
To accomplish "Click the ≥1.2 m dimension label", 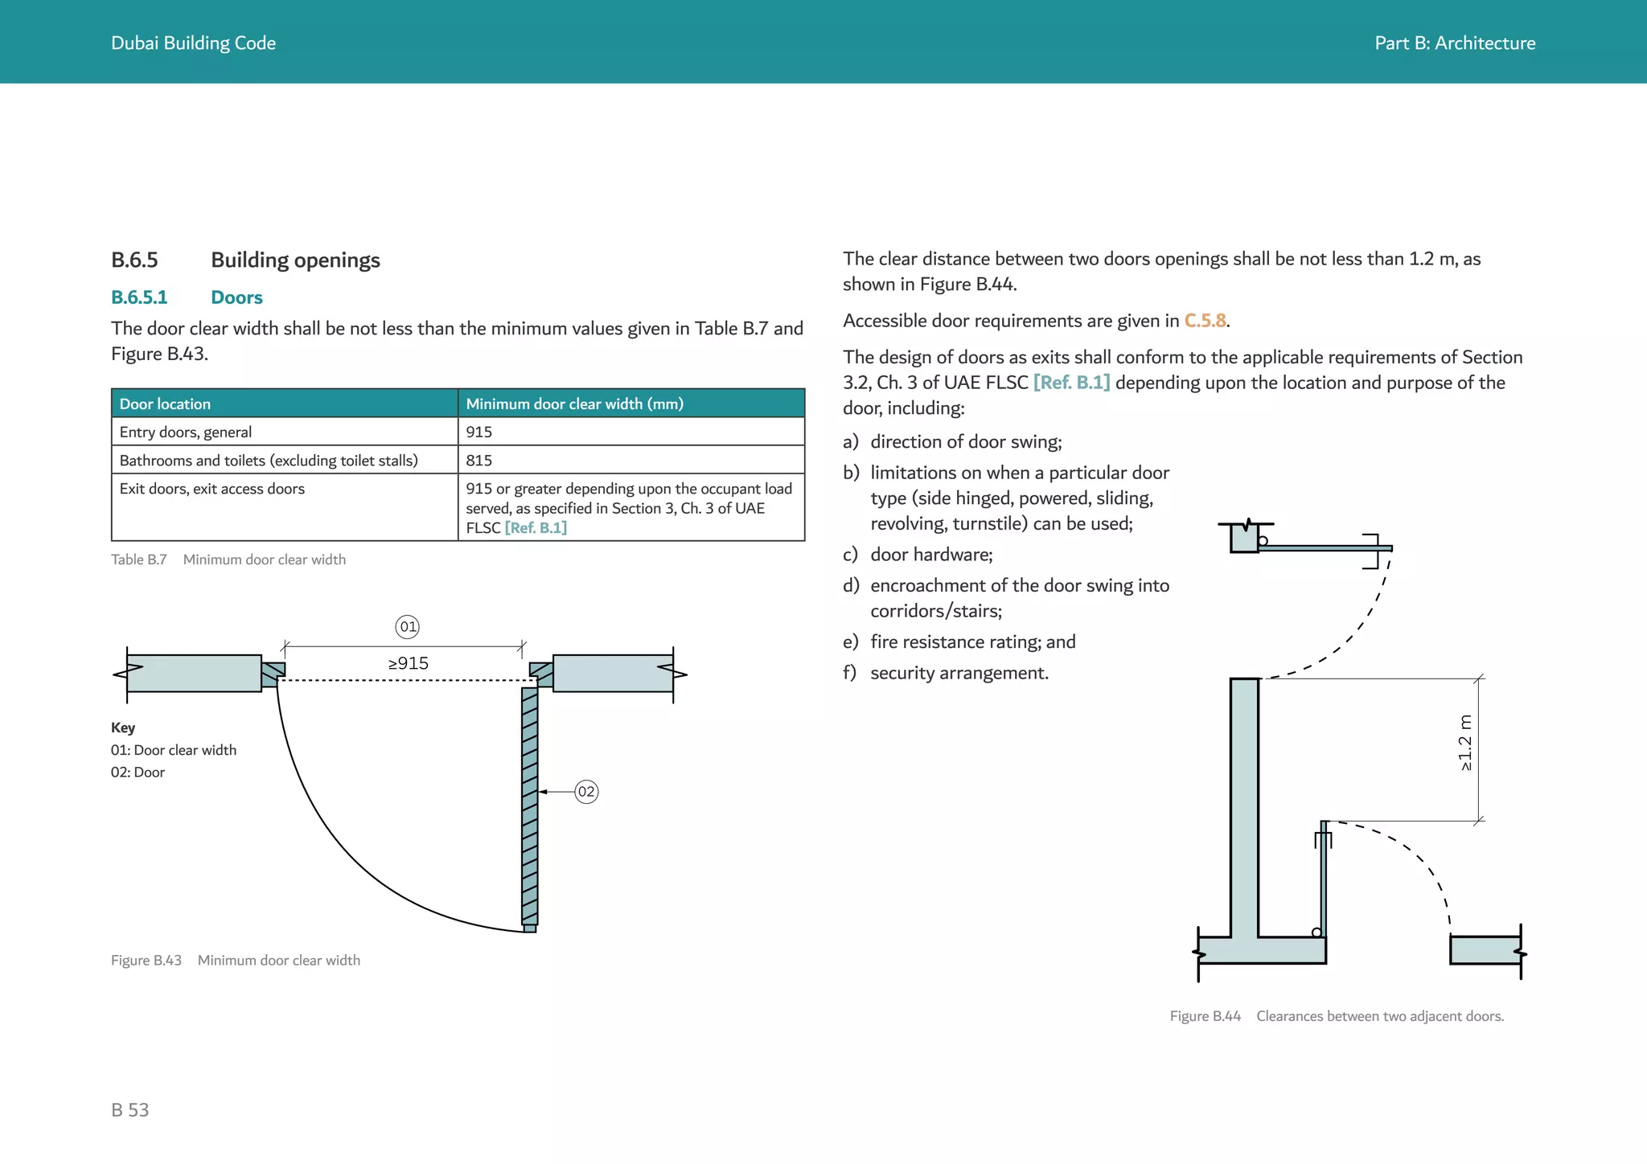I will (1464, 743).
